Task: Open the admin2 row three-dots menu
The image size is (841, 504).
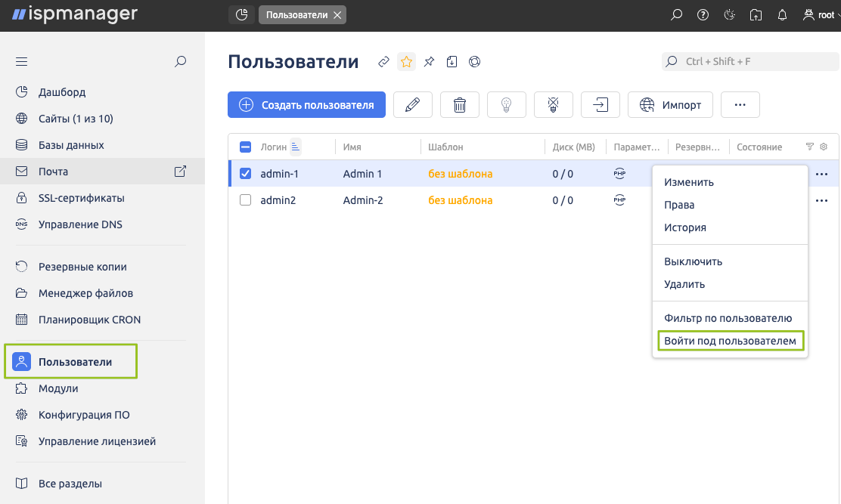Action: pos(821,200)
